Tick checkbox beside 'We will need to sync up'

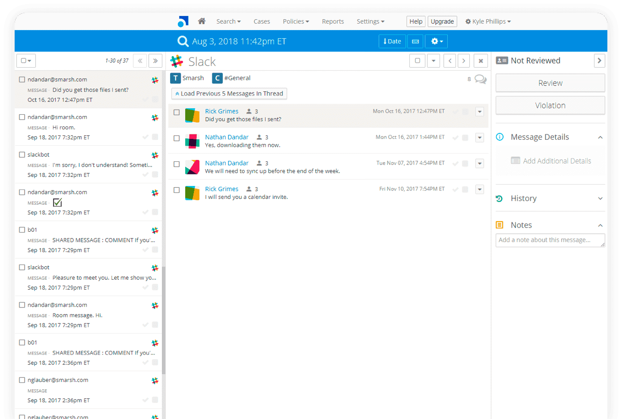pyautogui.click(x=177, y=164)
